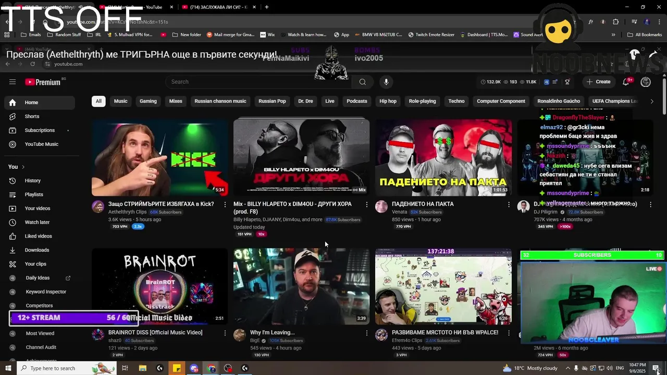Go to Shorts in the sidebar

pyautogui.click(x=39, y=116)
